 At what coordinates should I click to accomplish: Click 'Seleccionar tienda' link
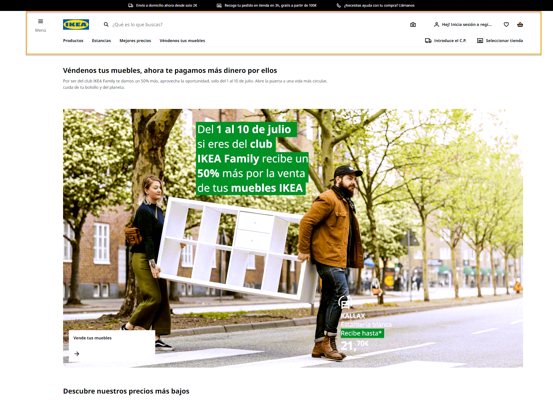click(x=504, y=41)
